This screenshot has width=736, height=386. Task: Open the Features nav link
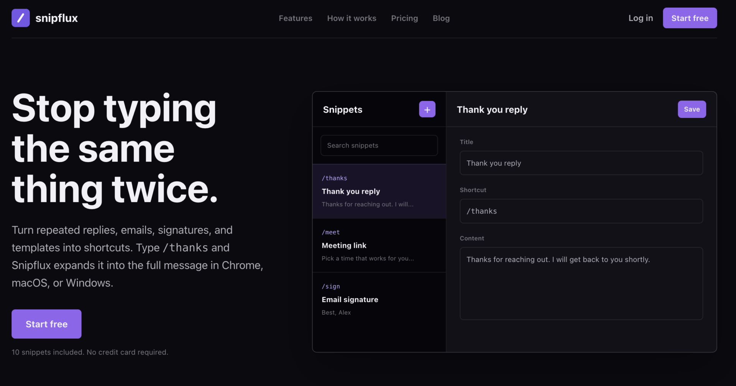296,18
